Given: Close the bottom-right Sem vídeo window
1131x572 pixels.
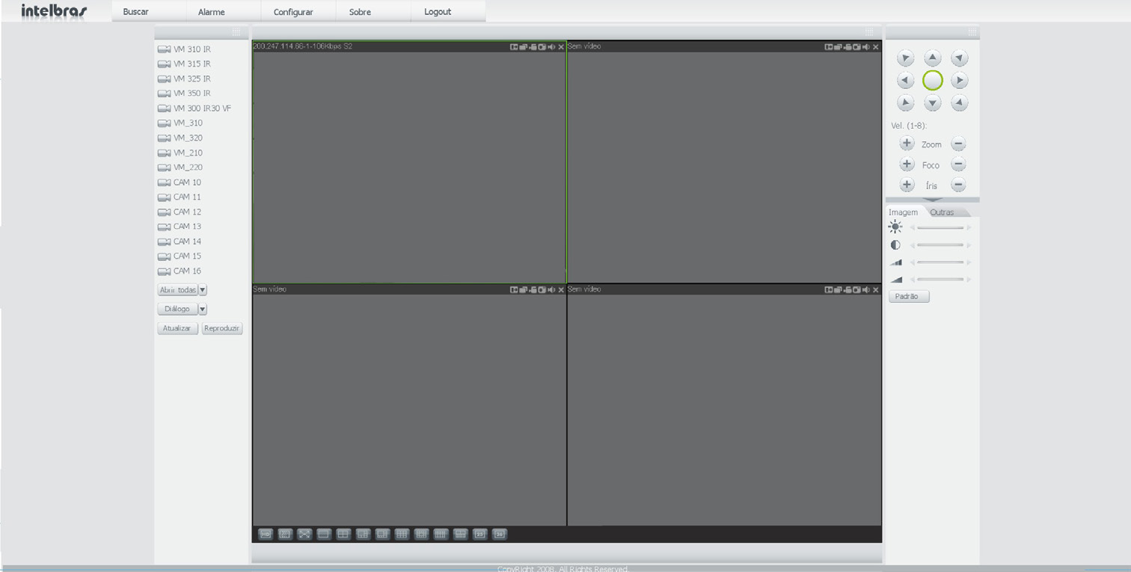Looking at the screenshot, I should coord(876,290).
